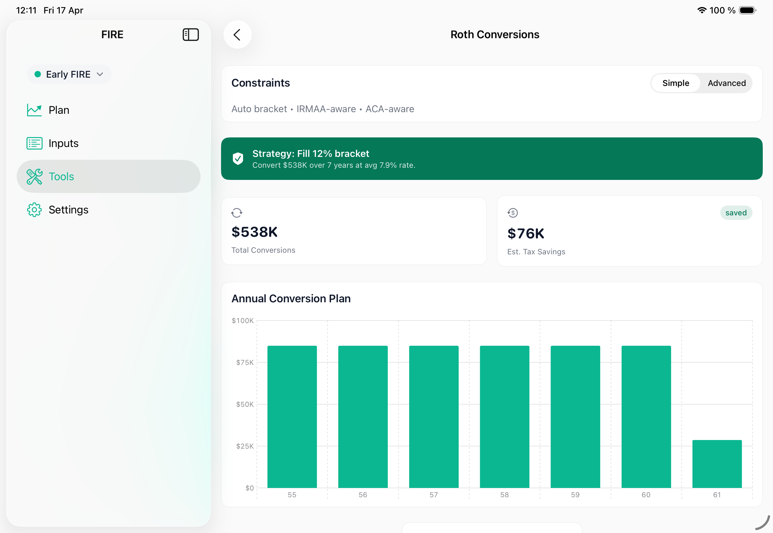Click the Settings gear icon
Image resolution: width=773 pixels, height=533 pixels.
(x=34, y=210)
